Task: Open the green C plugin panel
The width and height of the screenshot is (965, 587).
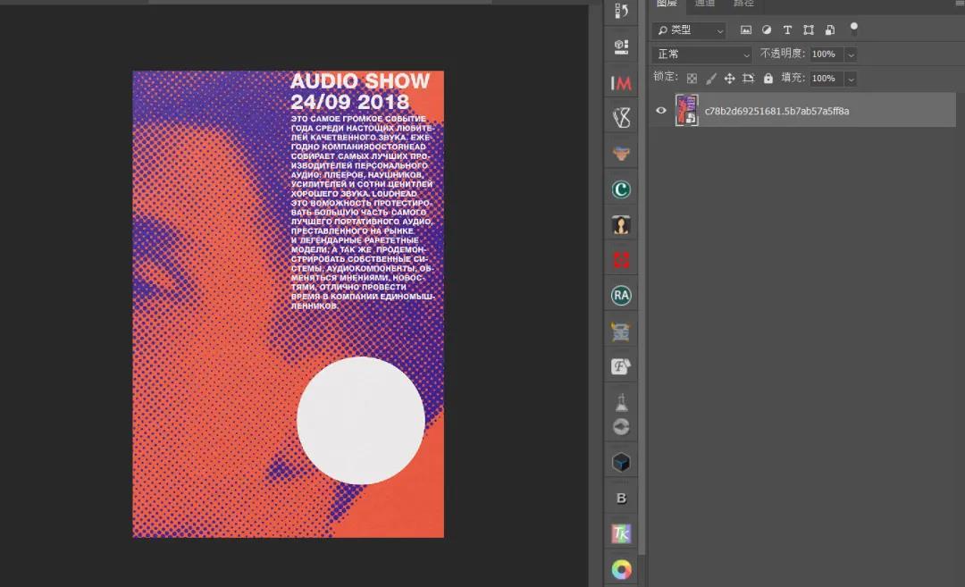Action: coord(621,189)
